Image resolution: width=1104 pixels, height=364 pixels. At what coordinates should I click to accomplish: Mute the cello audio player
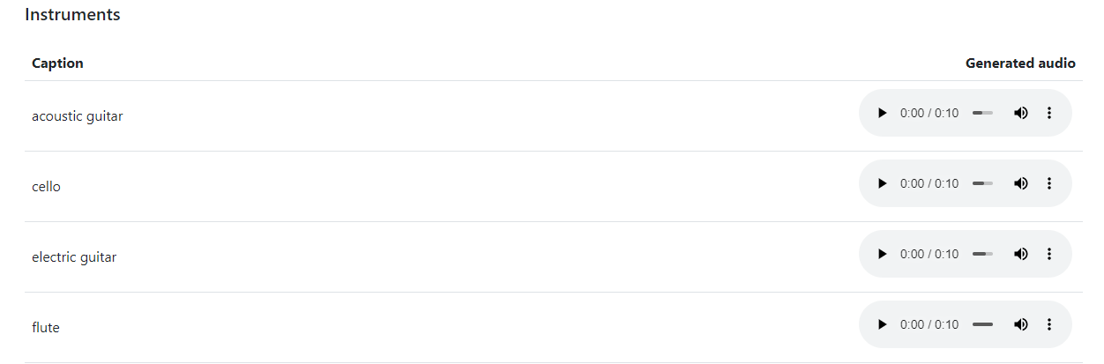click(1020, 183)
